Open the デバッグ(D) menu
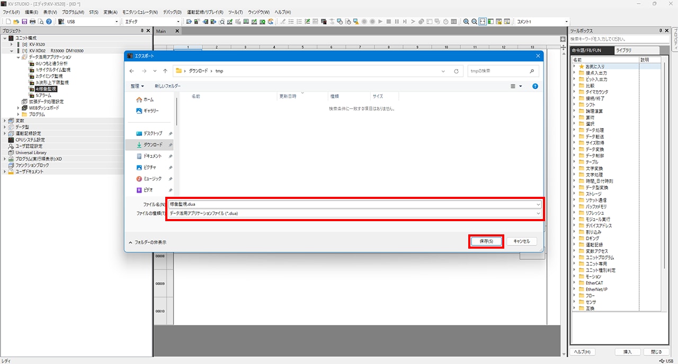The image size is (678, 364). [172, 12]
